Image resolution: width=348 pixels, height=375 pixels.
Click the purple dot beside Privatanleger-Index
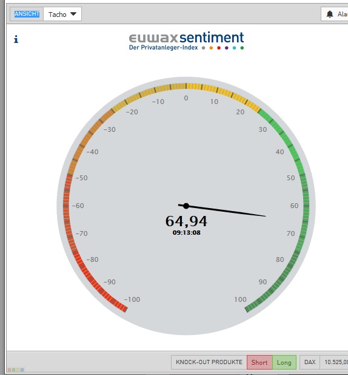tap(227, 48)
